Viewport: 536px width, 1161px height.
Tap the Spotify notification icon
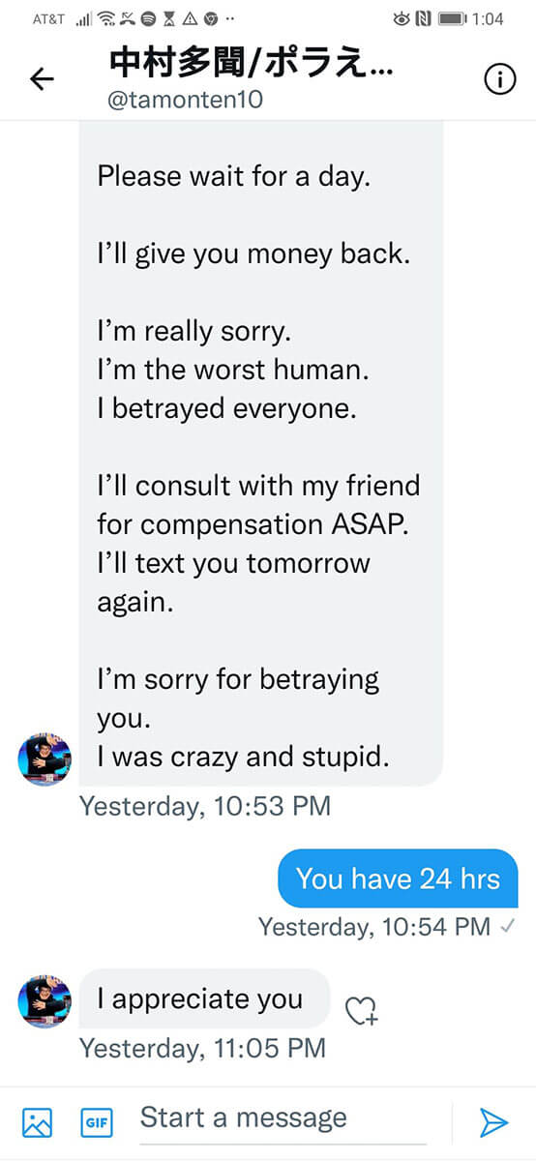click(x=148, y=18)
